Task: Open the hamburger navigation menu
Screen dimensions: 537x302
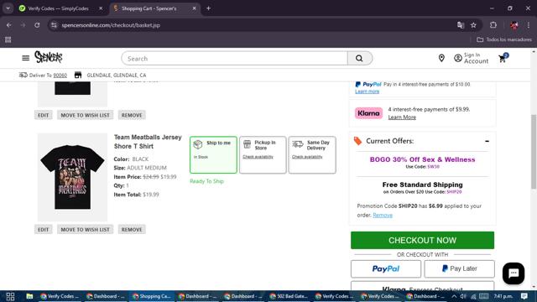Action: pos(26,58)
